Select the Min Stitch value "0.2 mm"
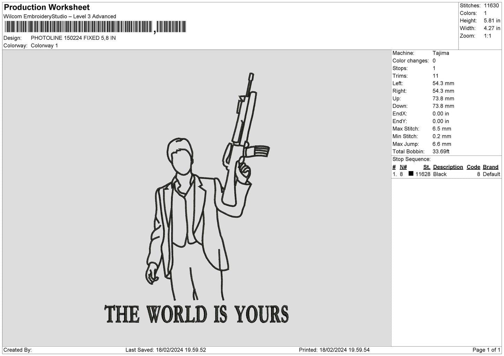The width and height of the screenshot is (504, 356). (442, 136)
